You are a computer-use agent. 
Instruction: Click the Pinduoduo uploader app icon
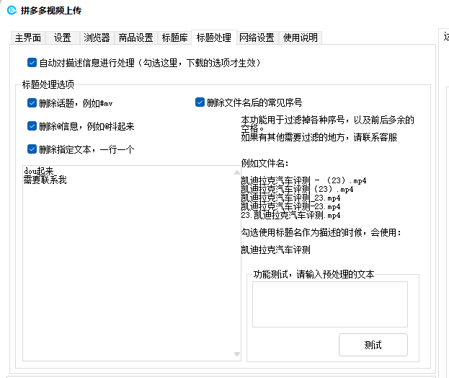point(12,10)
